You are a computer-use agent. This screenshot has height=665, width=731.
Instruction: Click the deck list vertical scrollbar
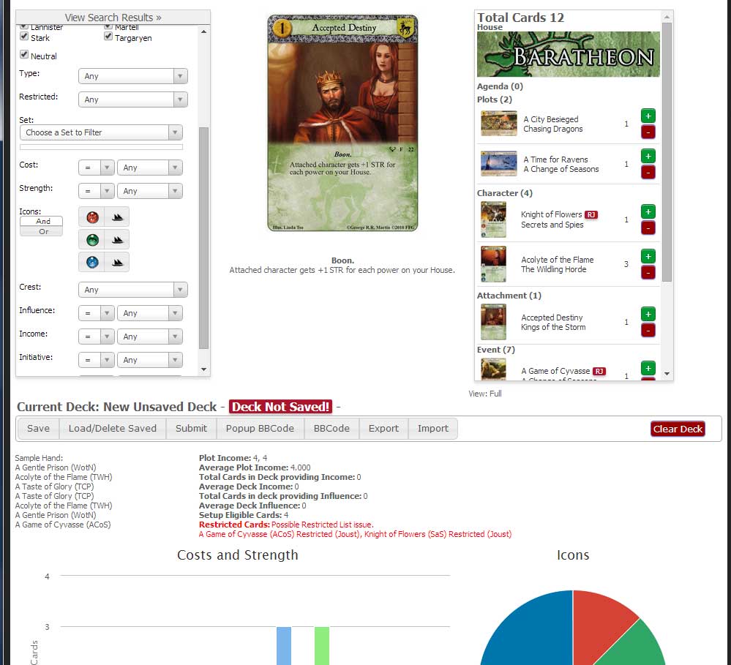coord(667,151)
